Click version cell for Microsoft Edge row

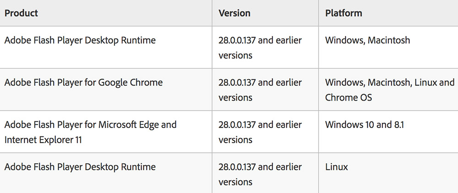[x=265, y=132]
